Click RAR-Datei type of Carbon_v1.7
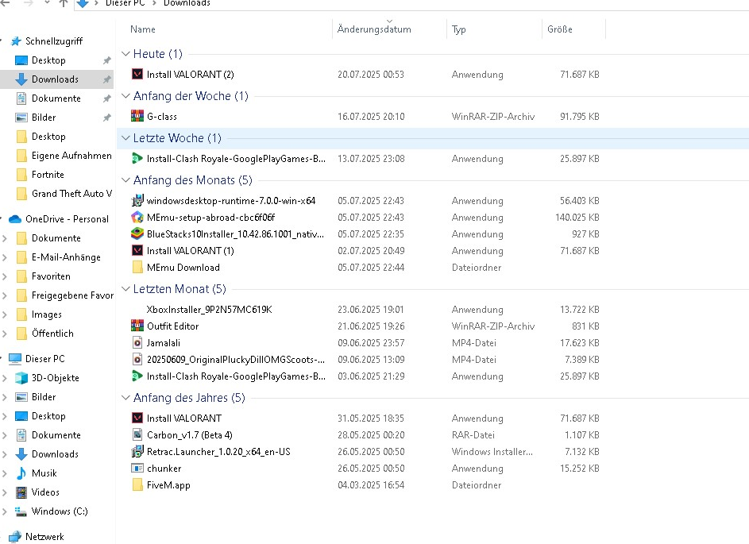This screenshot has width=749, height=544. pyautogui.click(x=473, y=434)
